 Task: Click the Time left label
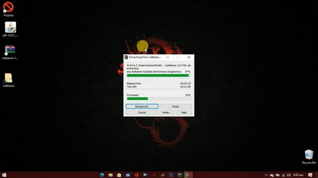[x=131, y=87]
